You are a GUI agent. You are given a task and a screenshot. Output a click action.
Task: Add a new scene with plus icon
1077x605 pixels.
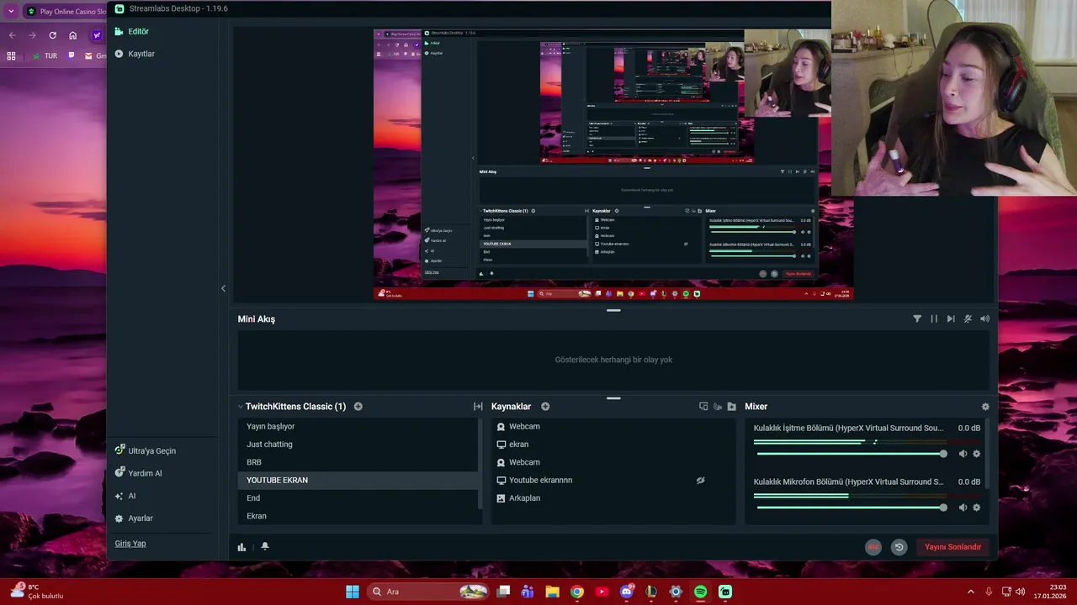(x=358, y=406)
